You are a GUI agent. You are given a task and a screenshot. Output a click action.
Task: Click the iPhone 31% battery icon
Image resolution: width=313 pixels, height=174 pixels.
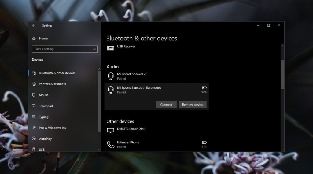coord(204,143)
